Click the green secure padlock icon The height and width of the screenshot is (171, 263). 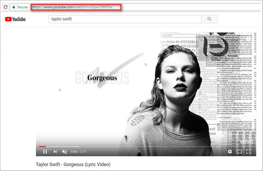[14, 7]
